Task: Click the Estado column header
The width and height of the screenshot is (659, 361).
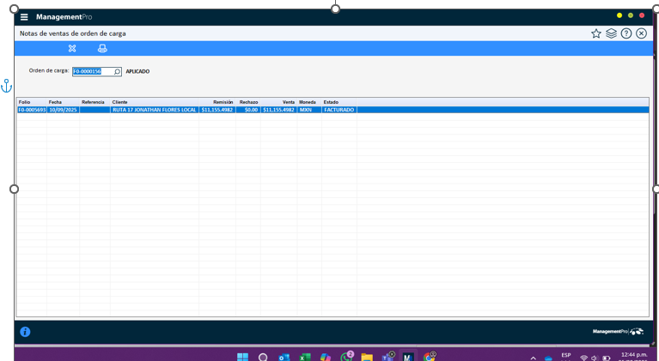Action: [331, 102]
